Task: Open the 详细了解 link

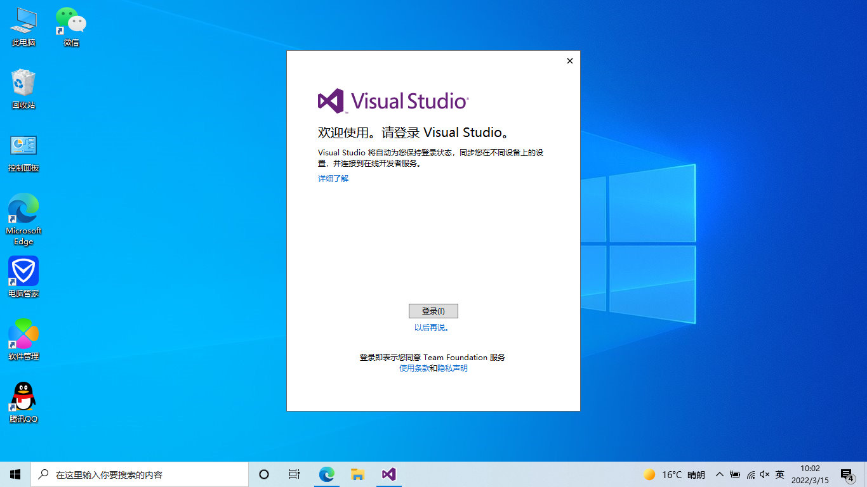Action: pyautogui.click(x=333, y=179)
